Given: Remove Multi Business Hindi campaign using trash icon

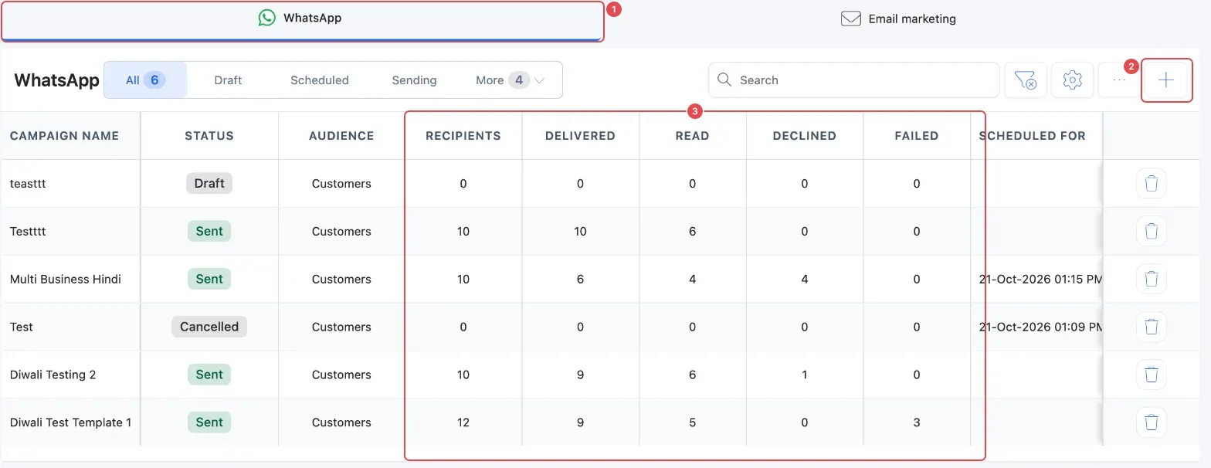Looking at the screenshot, I should (x=1151, y=280).
